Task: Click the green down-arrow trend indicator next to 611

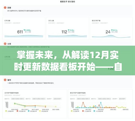Action: (24, 30)
